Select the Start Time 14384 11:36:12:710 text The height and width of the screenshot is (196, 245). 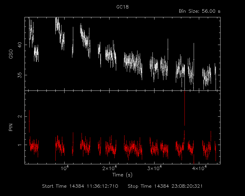point(80,186)
